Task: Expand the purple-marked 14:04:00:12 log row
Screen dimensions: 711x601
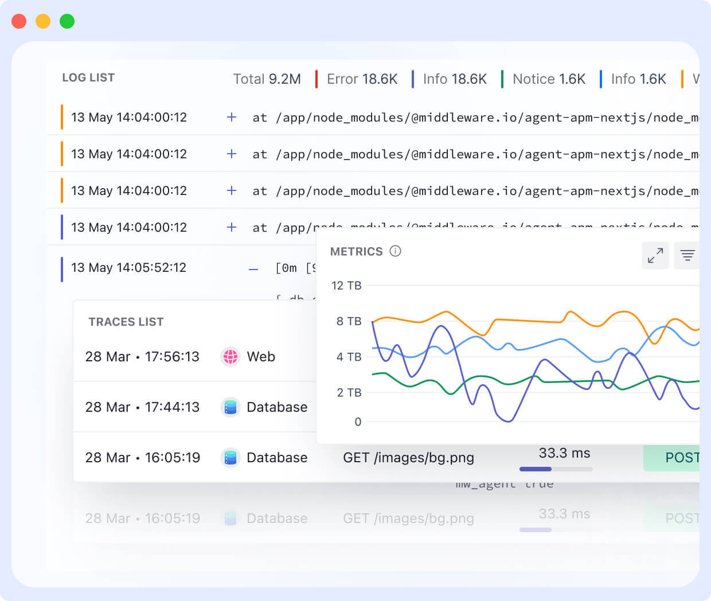Action: click(232, 227)
